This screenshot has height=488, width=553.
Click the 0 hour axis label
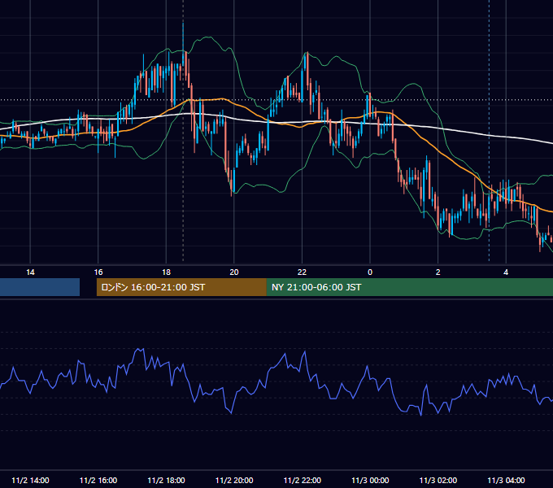coord(370,272)
